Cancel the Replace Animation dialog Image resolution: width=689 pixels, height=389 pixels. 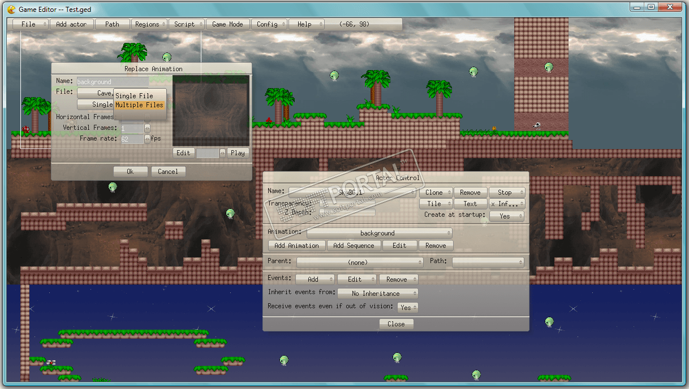point(168,172)
